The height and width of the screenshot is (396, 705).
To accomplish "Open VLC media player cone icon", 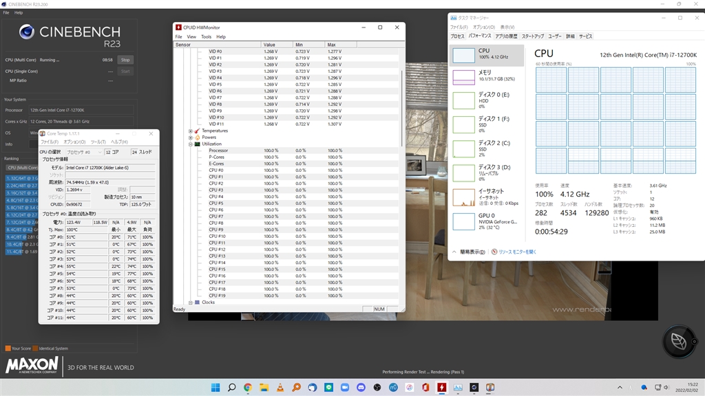I will point(280,387).
